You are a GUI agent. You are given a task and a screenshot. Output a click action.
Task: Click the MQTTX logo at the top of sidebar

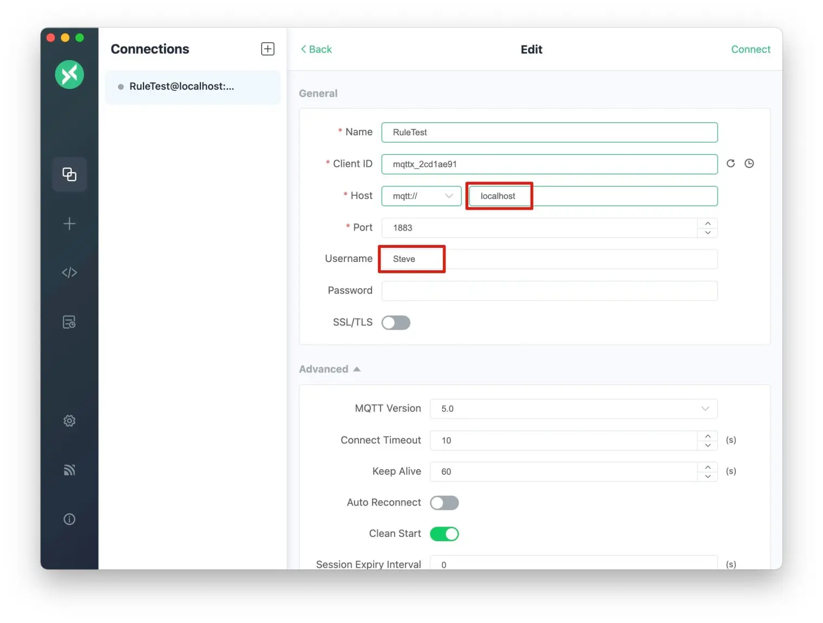[x=69, y=74]
